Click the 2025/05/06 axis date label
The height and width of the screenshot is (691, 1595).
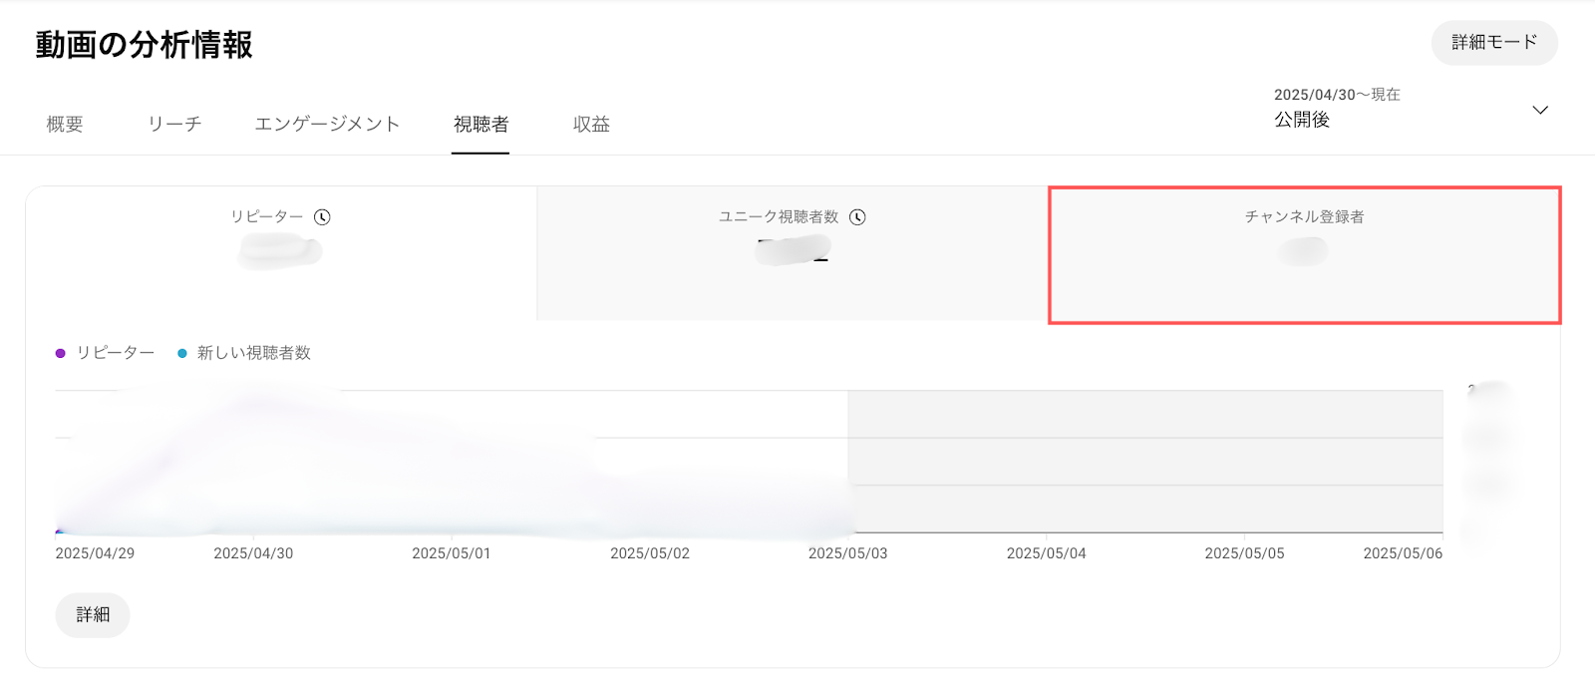pos(1403,553)
